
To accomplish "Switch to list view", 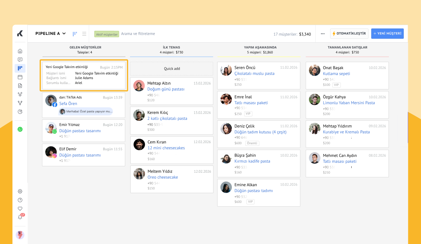I will 84,34.
